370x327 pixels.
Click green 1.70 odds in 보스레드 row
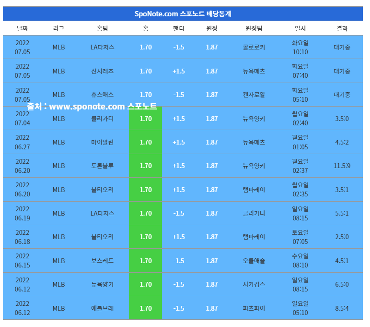146,261
